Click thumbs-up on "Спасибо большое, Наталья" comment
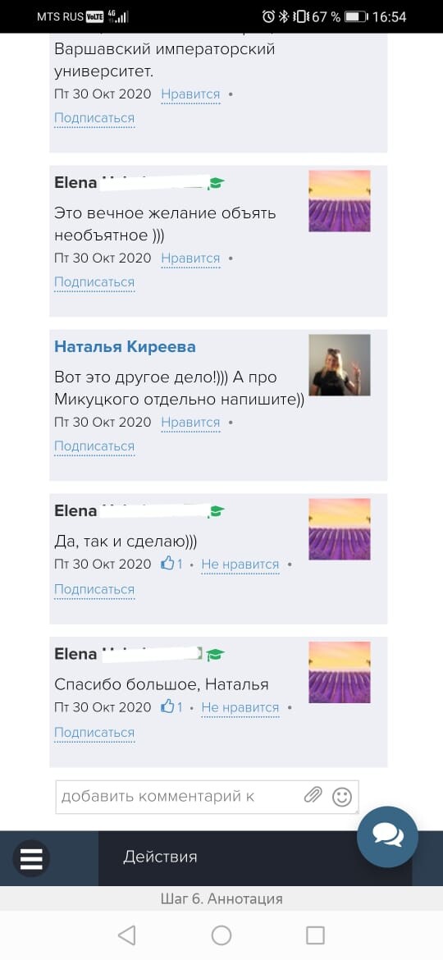This screenshot has width=443, height=960. point(168,707)
